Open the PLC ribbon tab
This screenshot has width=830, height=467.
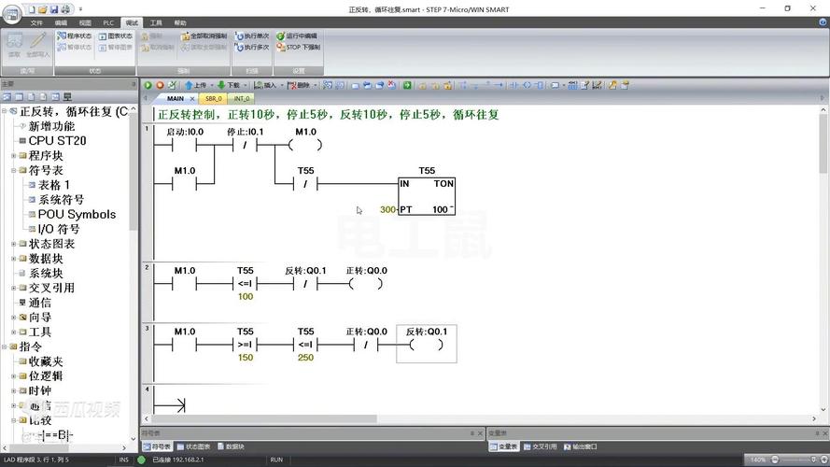pos(108,22)
